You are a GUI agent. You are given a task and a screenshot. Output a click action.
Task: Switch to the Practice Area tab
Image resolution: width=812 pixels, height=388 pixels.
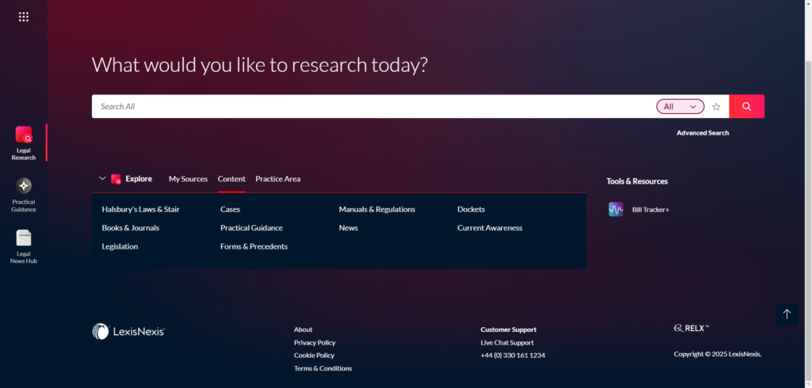278,179
